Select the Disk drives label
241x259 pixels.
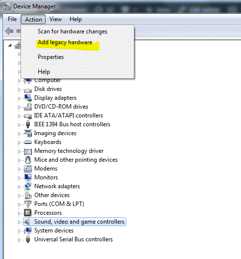(x=48, y=89)
